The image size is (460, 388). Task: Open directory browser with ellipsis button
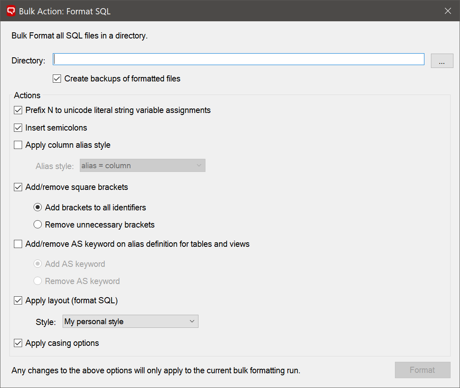pos(442,61)
